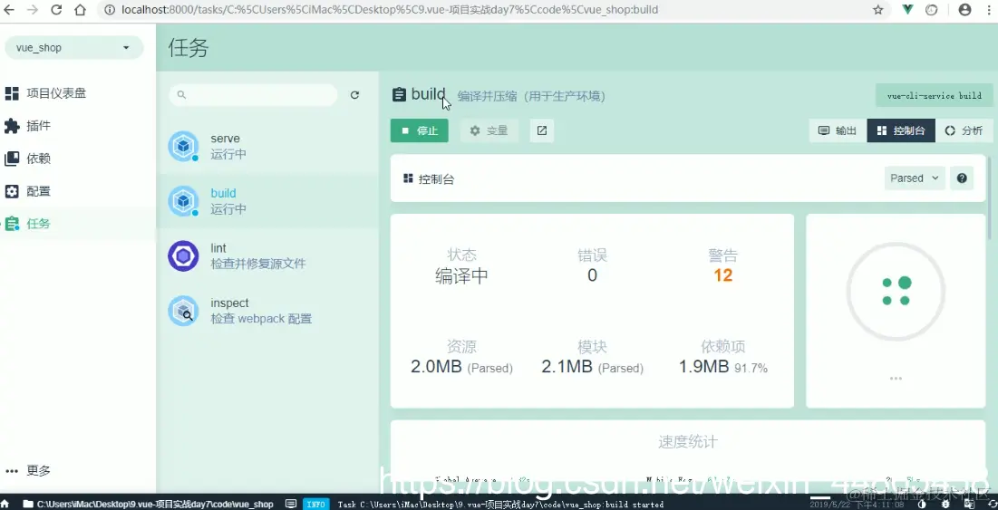Click the inspect task magnifier cube icon

[183, 311]
